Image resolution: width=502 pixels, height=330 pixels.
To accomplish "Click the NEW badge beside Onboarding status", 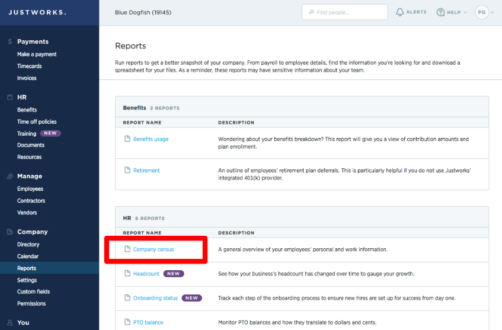I will (x=192, y=298).
